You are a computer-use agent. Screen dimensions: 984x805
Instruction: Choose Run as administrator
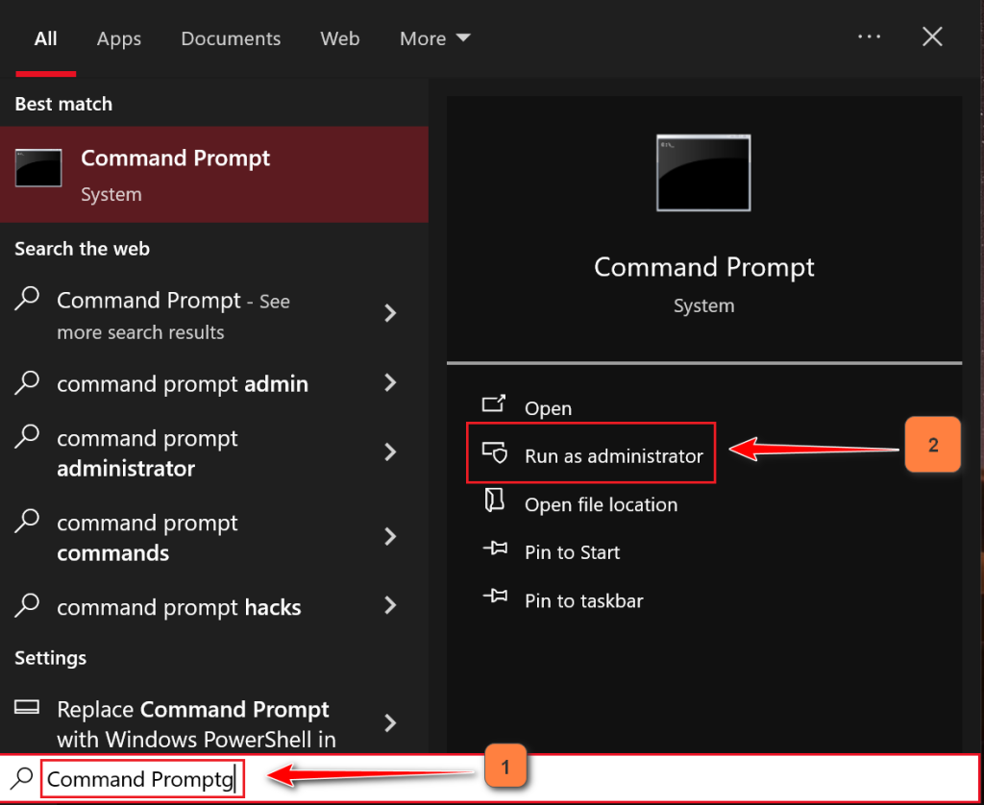[x=613, y=455]
